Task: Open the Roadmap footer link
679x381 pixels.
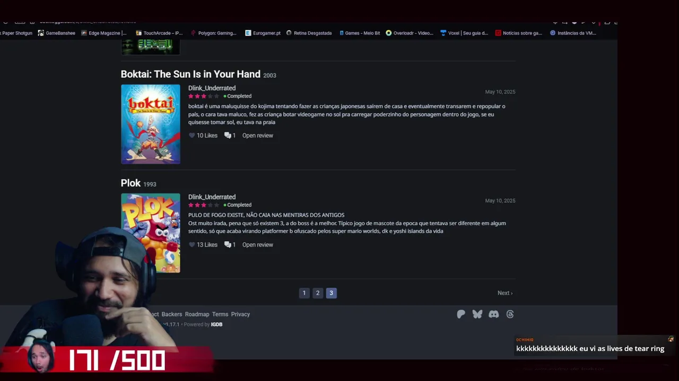Action: pyautogui.click(x=197, y=314)
